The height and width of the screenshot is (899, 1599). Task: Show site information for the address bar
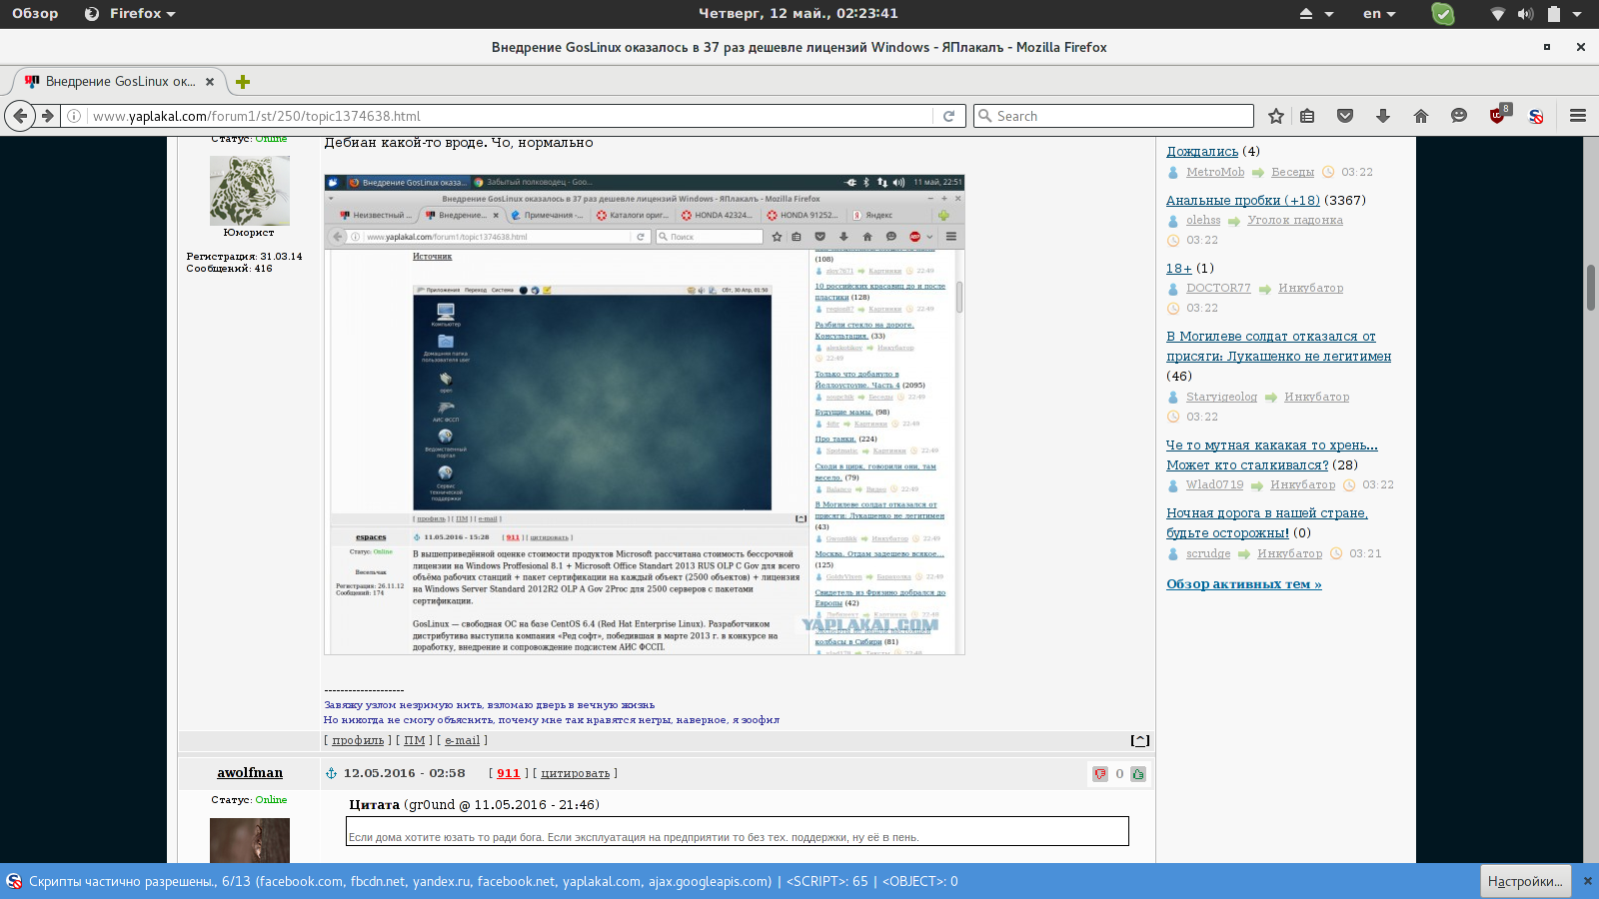click(x=74, y=116)
